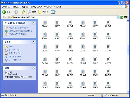Select the B9.AVI video file

click(x=108, y=85)
